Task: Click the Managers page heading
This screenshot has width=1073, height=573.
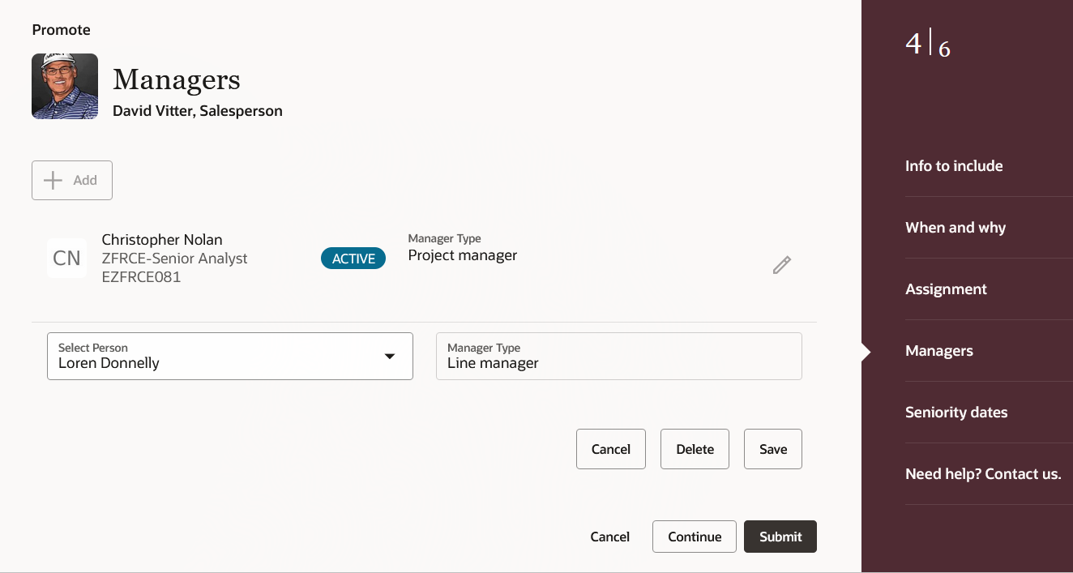Action: pos(177,79)
